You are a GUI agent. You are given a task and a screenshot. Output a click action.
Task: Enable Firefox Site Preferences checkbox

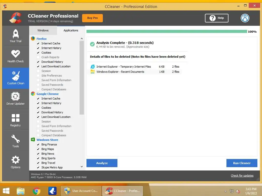(38, 76)
